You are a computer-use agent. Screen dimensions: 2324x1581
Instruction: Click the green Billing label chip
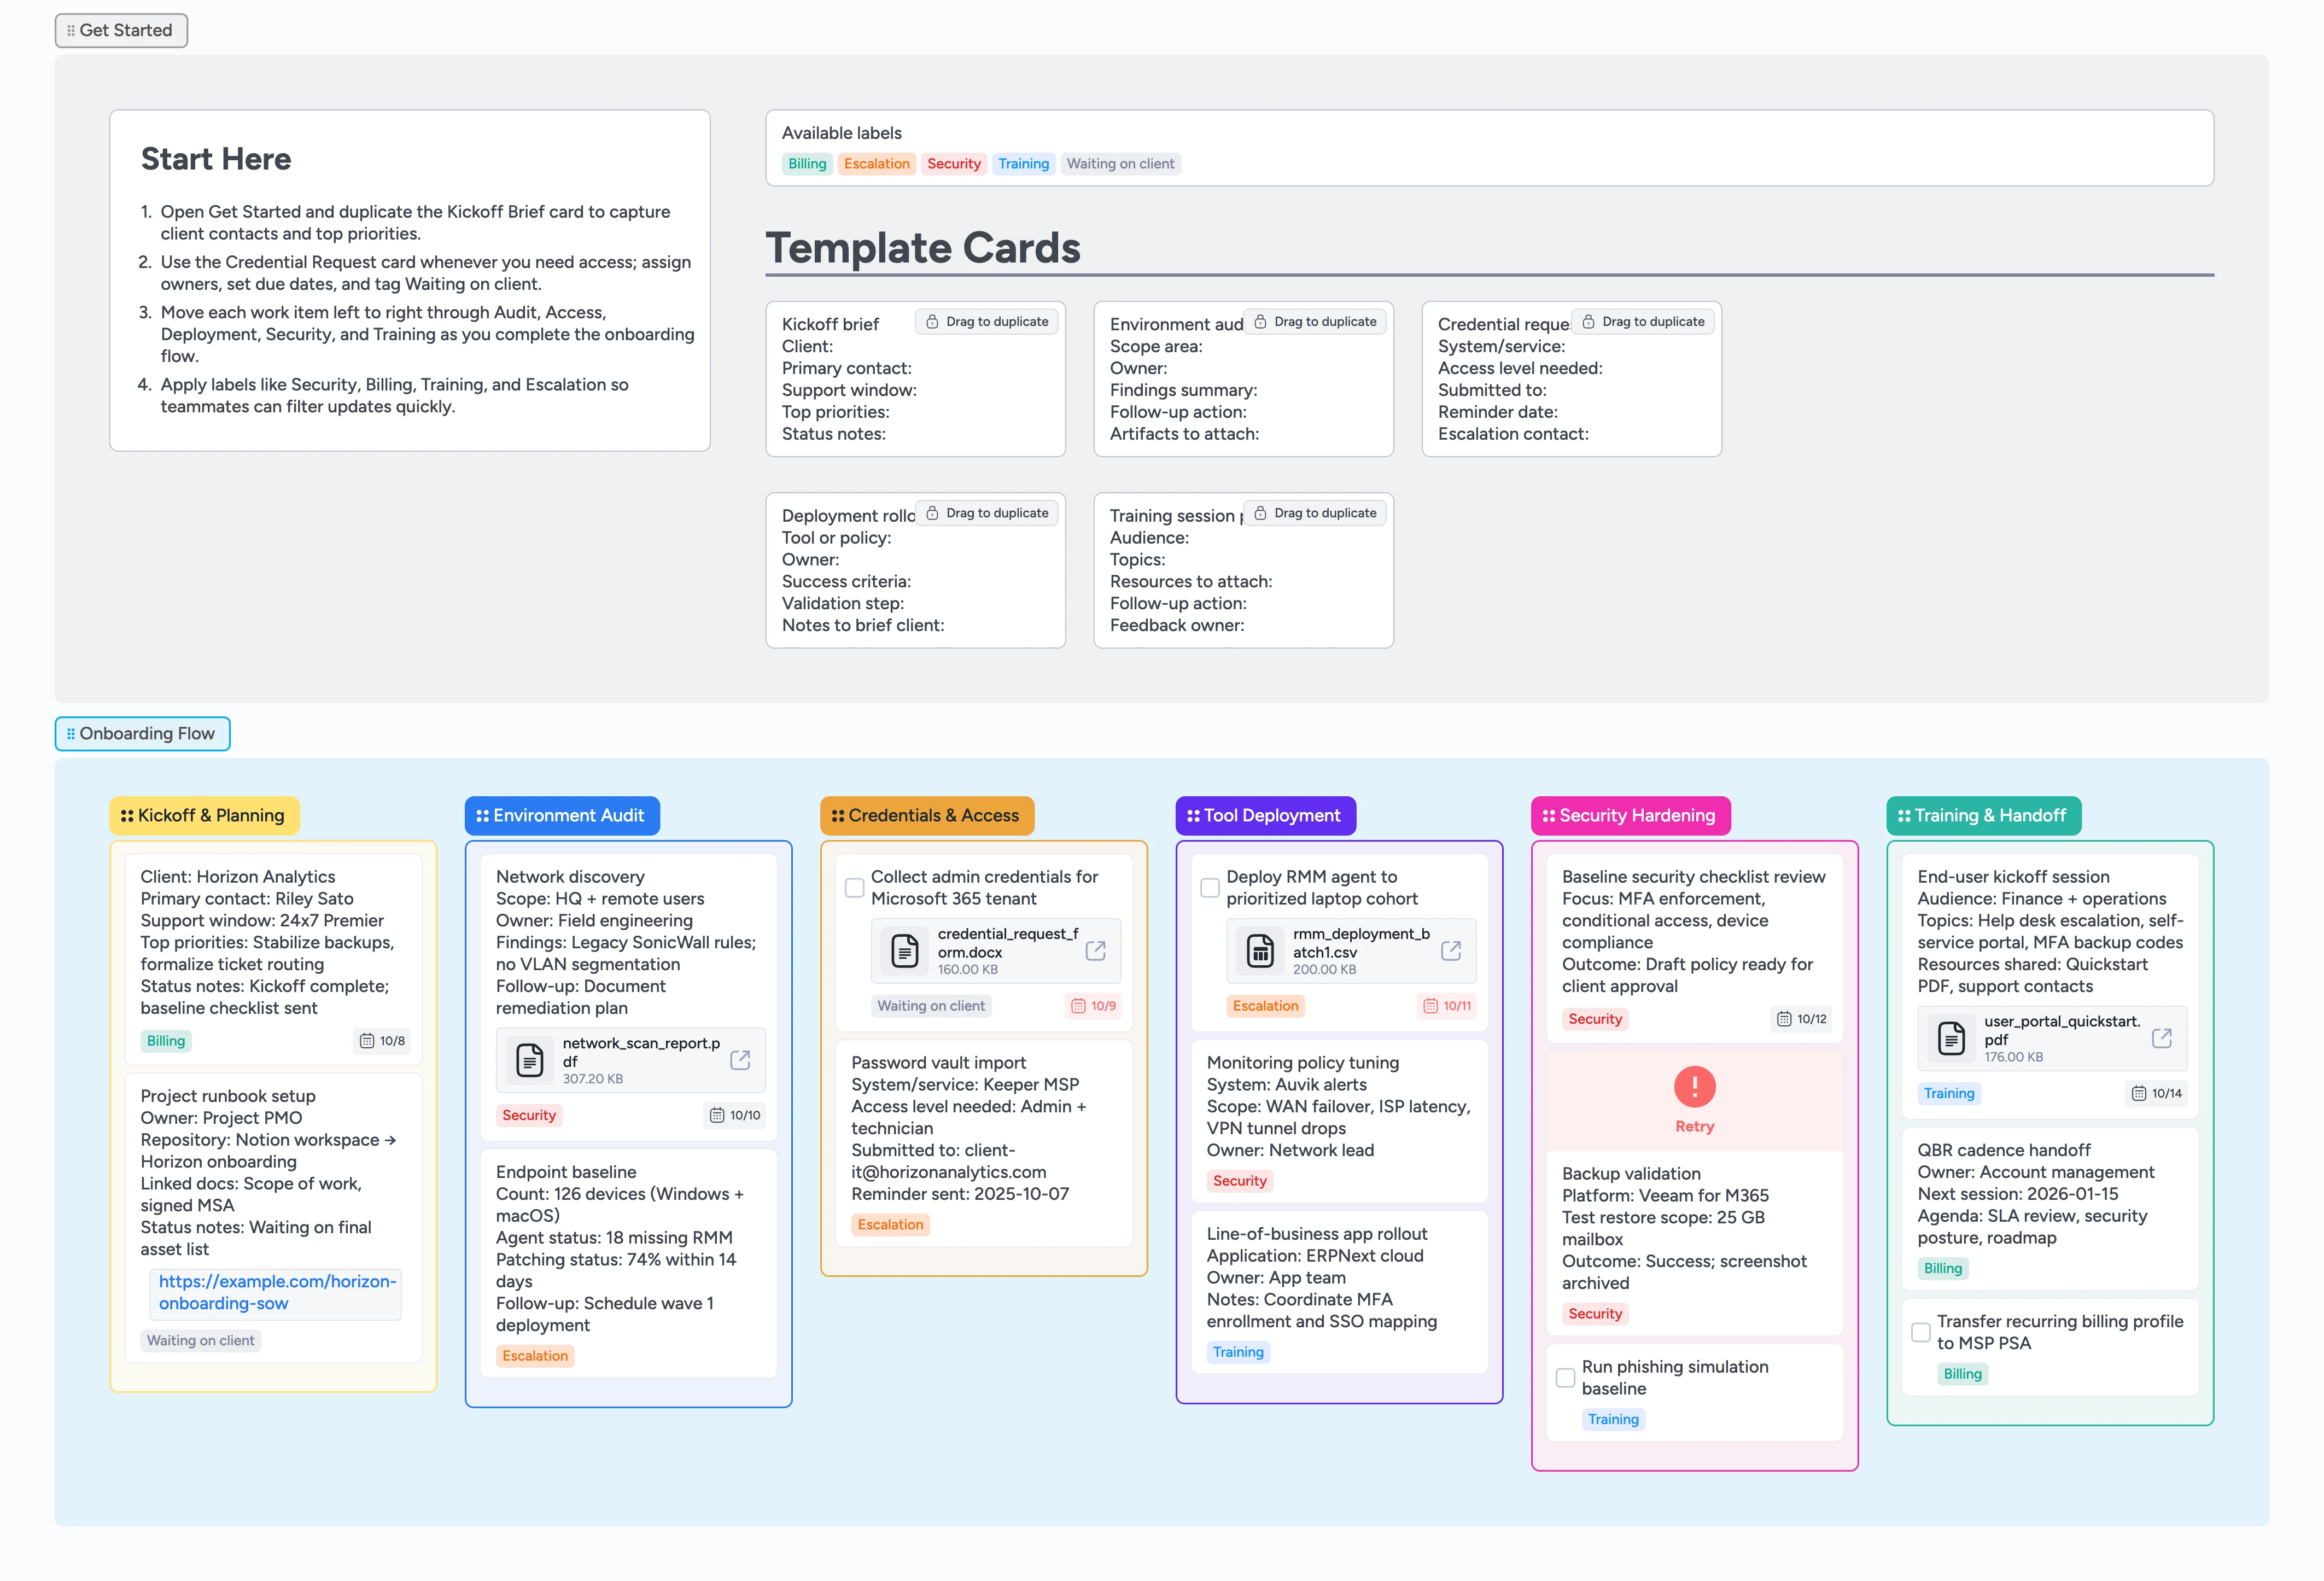806,163
